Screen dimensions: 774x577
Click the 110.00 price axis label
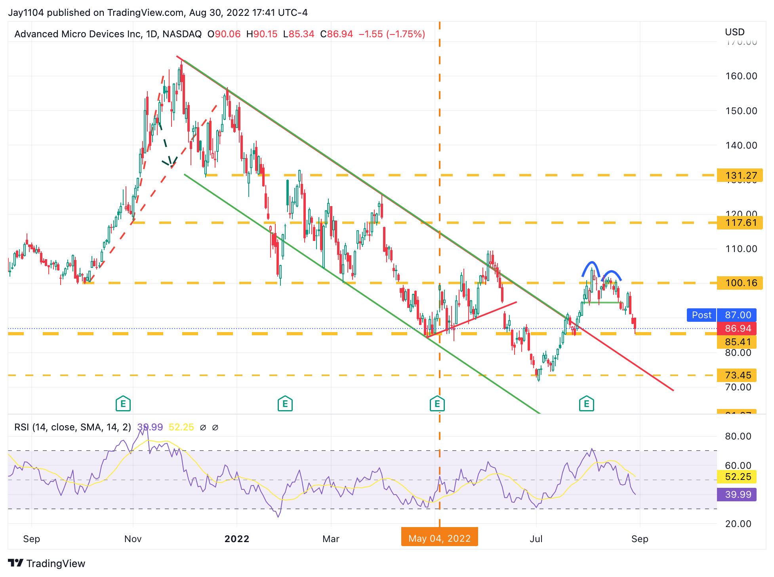tap(741, 249)
